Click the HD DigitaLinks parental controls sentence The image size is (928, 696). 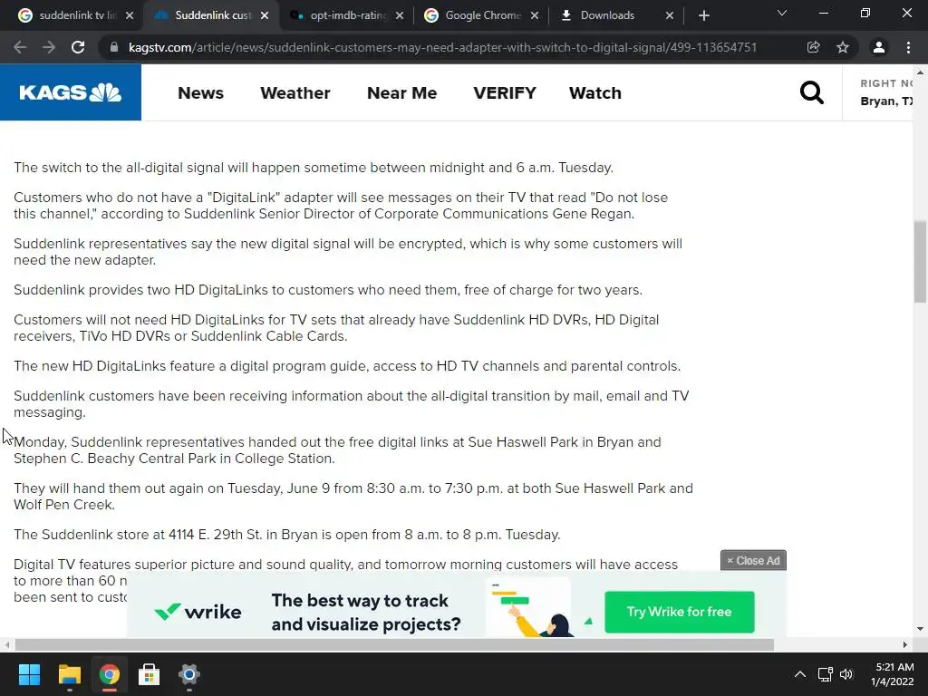pos(347,366)
